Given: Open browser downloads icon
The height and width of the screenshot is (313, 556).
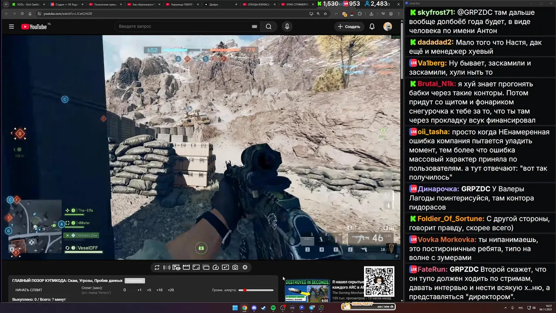Looking at the screenshot, I should click(371, 13).
